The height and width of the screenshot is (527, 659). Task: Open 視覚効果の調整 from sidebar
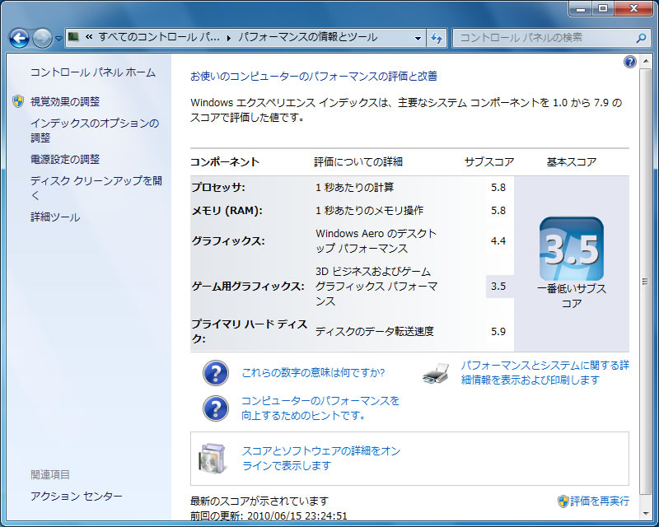(x=65, y=101)
